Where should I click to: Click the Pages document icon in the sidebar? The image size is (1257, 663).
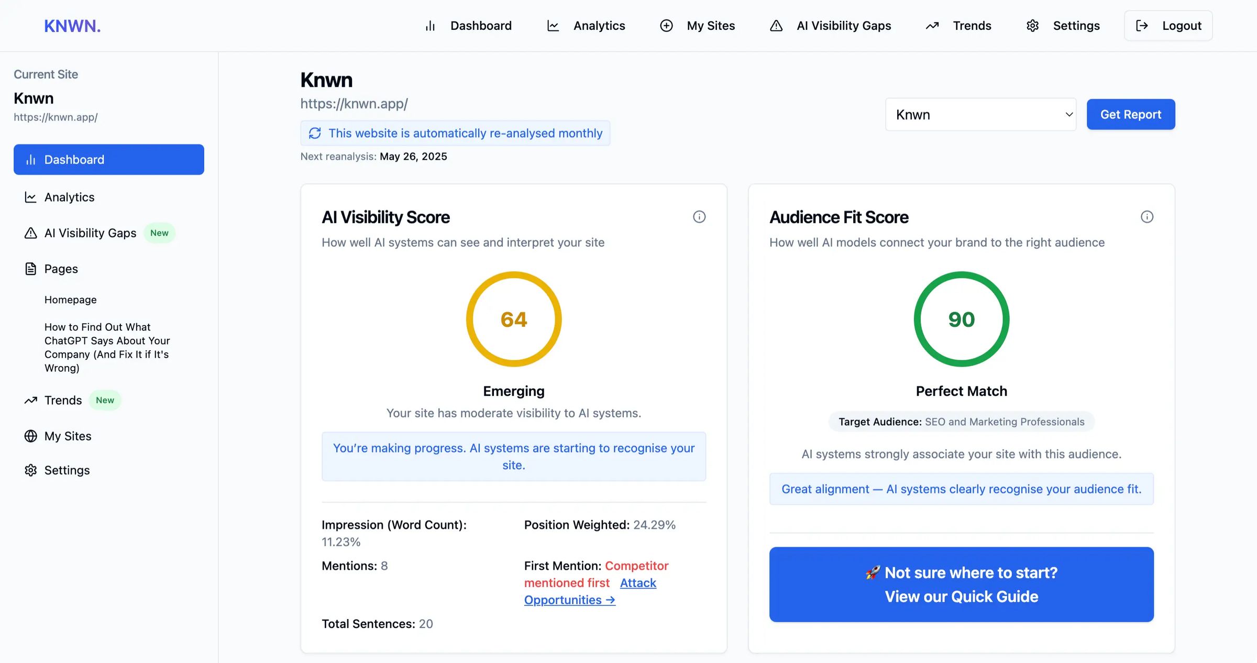(x=30, y=268)
